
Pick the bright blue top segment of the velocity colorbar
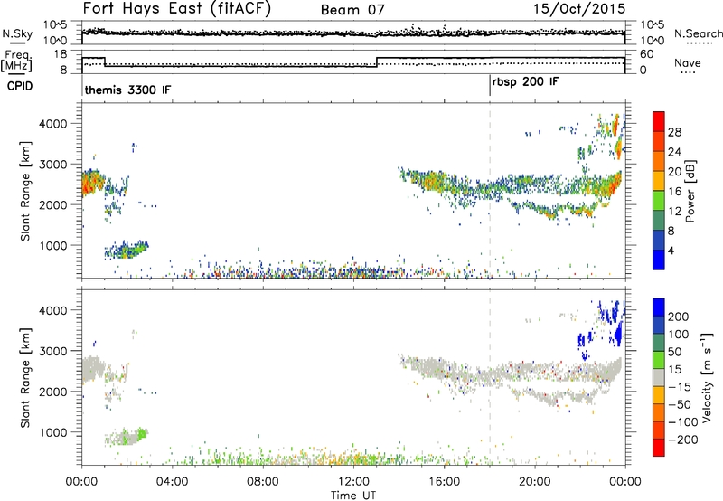click(659, 307)
